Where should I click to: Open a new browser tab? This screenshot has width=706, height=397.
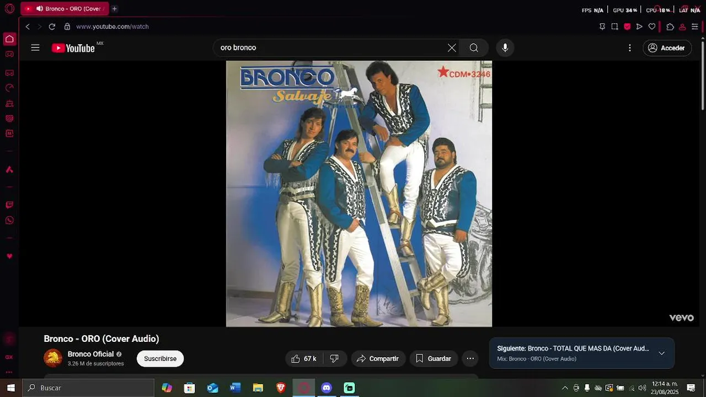point(114,9)
